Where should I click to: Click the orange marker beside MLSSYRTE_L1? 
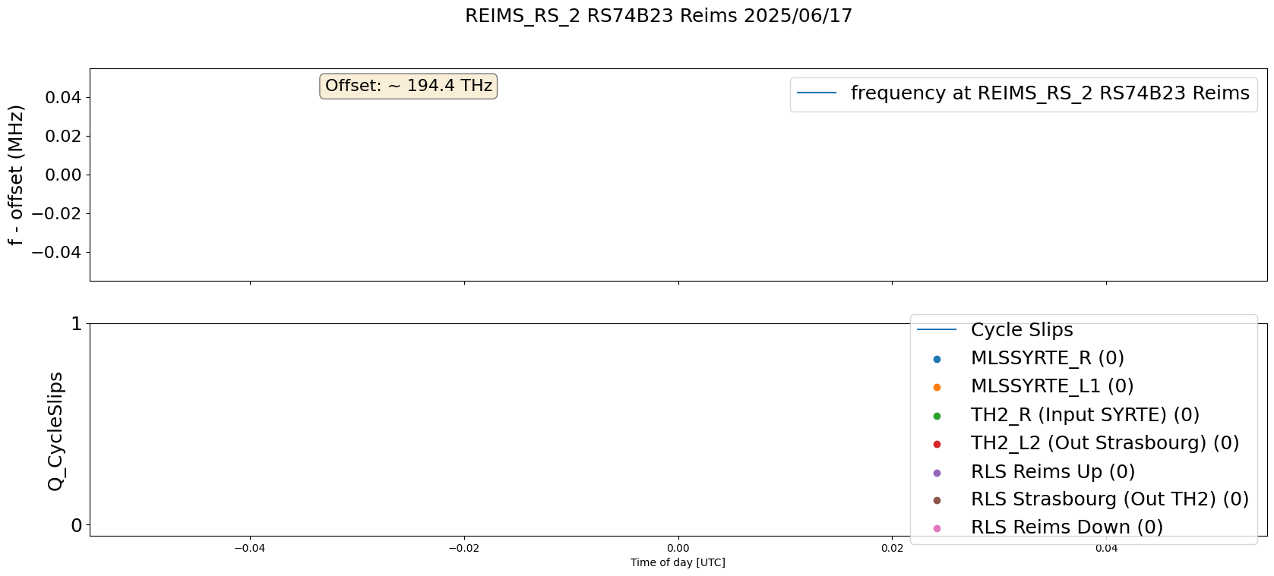click(x=937, y=387)
